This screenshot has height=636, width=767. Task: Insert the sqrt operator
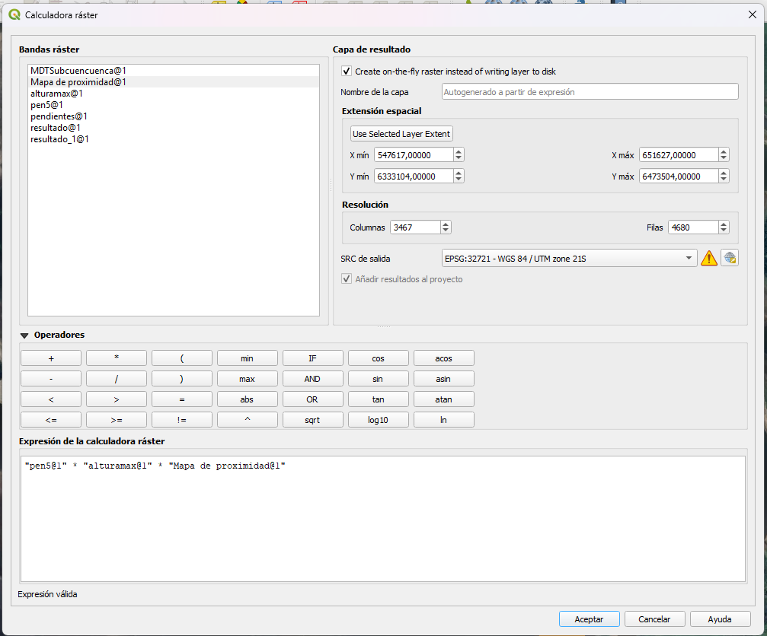pyautogui.click(x=312, y=420)
